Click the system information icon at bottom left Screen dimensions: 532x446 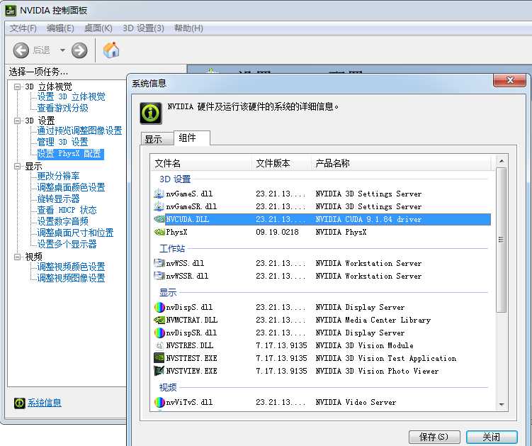pos(20,403)
